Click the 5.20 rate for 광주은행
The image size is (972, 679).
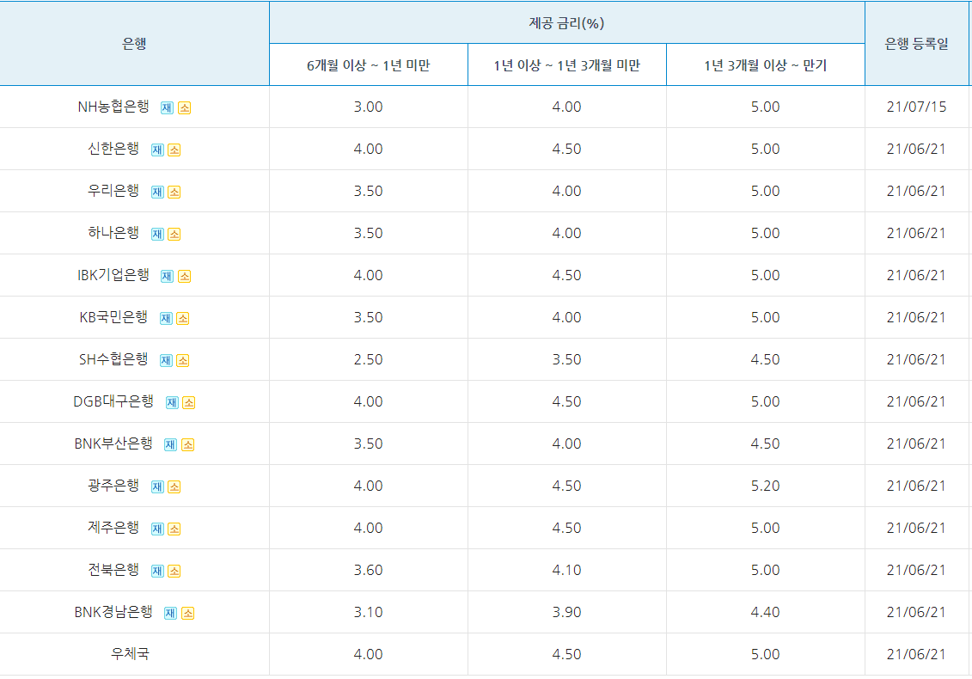coord(766,486)
